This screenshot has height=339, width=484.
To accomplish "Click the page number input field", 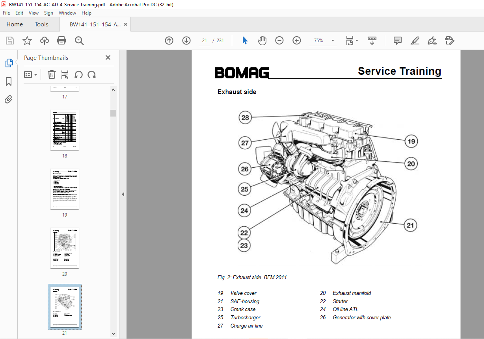I will coord(205,41).
